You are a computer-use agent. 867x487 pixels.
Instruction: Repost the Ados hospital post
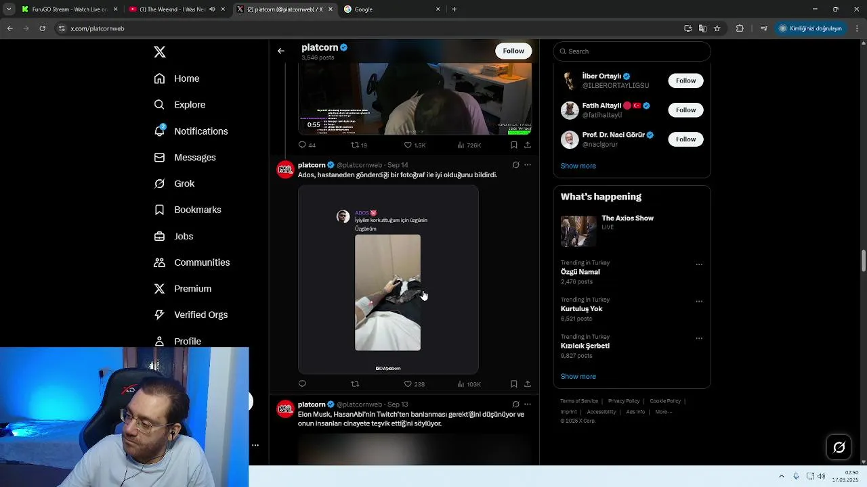click(x=355, y=384)
